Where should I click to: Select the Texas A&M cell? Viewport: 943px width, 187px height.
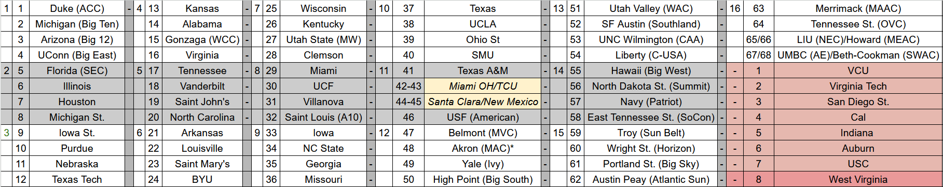pos(483,70)
